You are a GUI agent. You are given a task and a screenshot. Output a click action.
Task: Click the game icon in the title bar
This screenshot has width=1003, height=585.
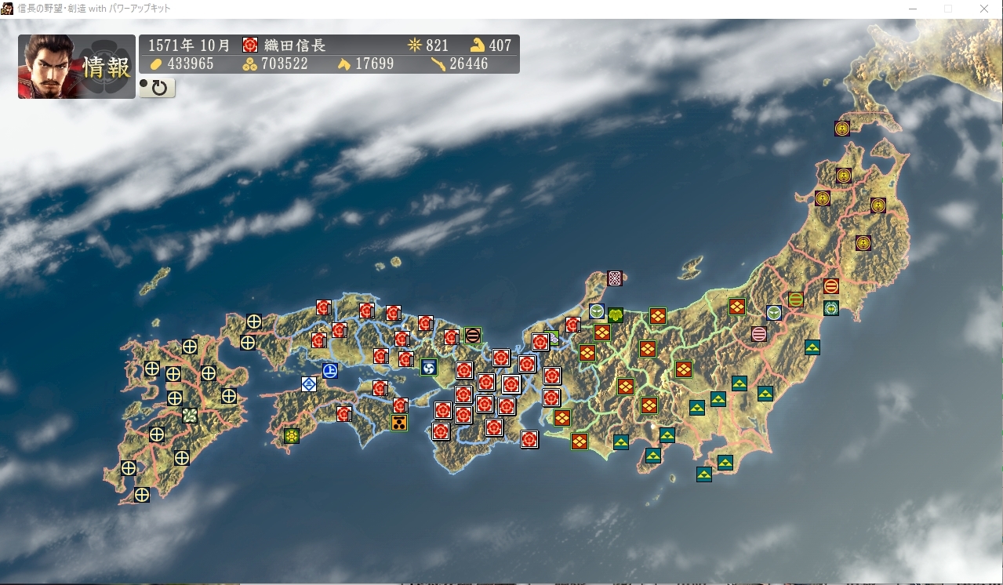point(8,9)
